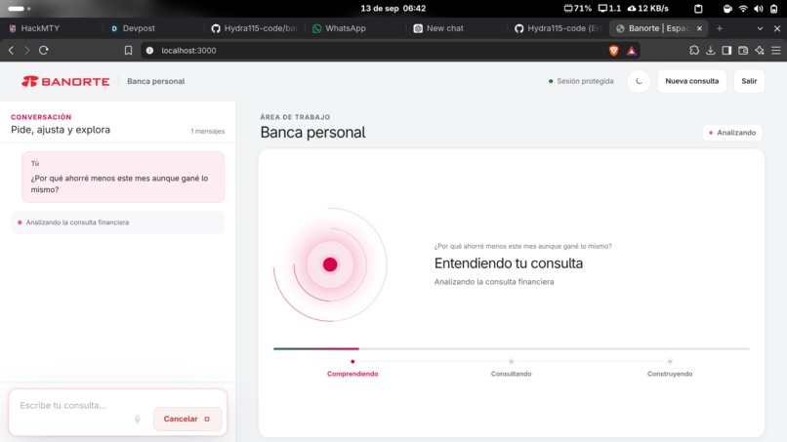Toggle dark mode moon icon
Viewport: 787px width, 442px height.
639,81
